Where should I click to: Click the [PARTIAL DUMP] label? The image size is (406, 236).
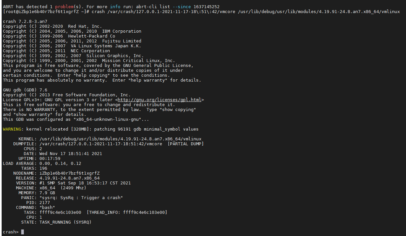185,144
